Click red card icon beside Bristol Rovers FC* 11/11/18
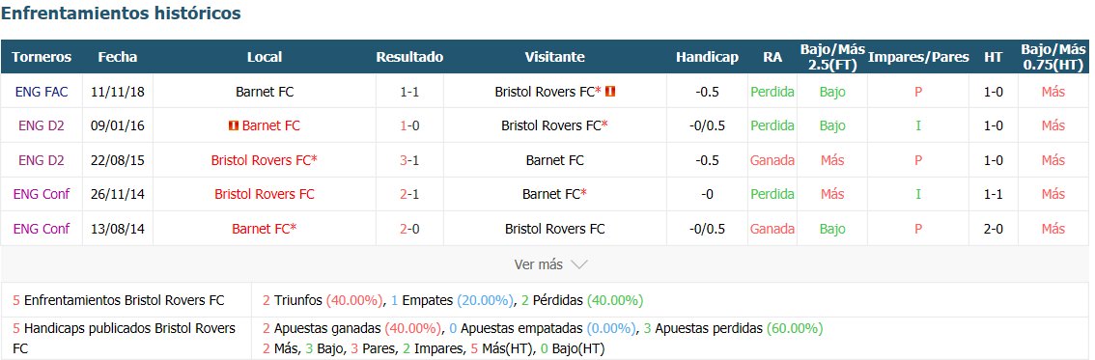 point(609,92)
